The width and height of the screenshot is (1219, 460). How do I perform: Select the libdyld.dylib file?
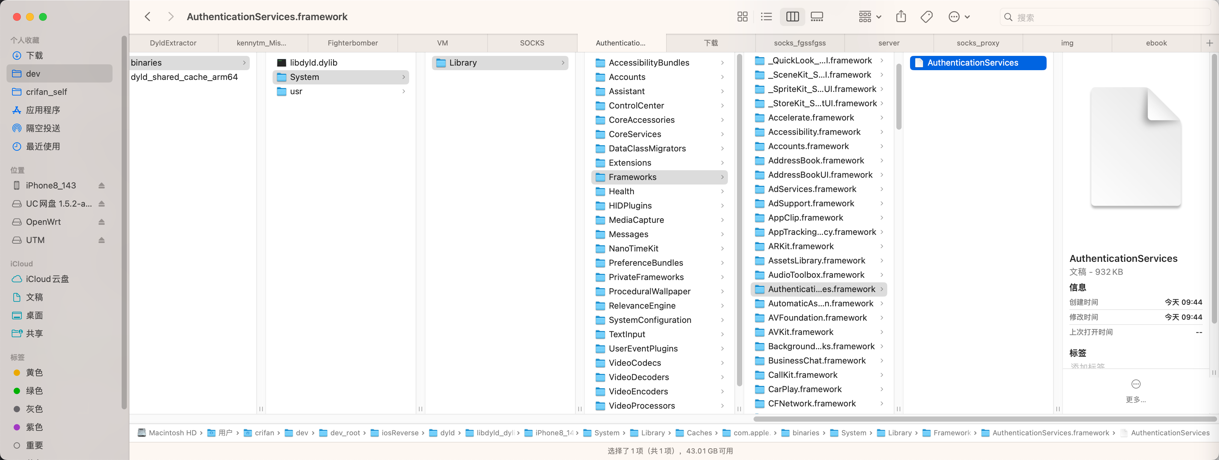click(x=341, y=63)
